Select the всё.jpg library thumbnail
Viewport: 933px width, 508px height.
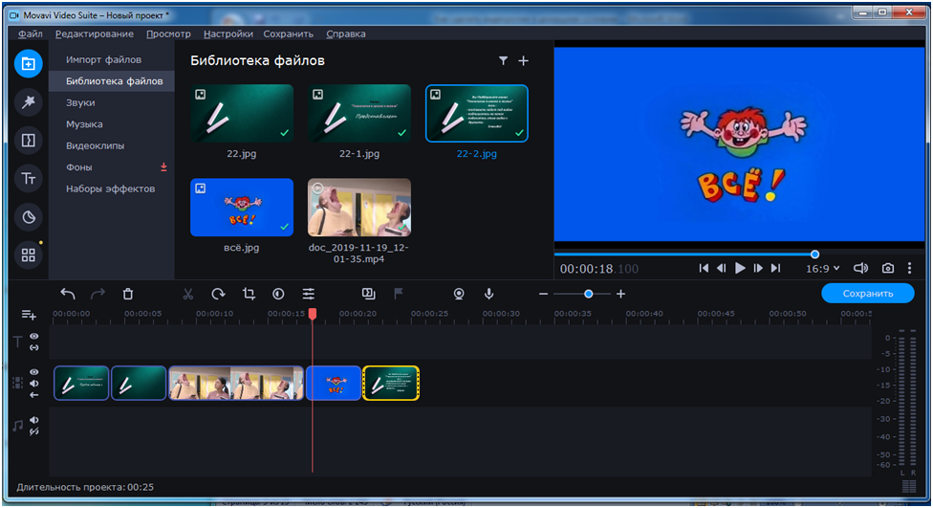242,208
